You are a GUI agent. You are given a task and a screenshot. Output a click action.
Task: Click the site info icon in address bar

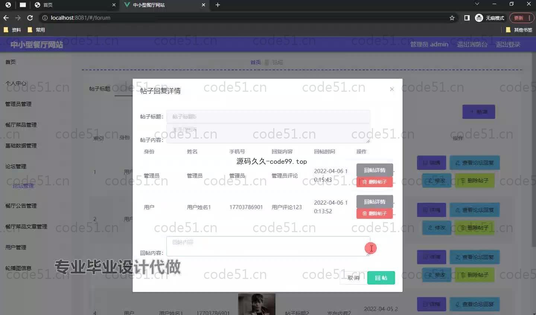click(45, 18)
